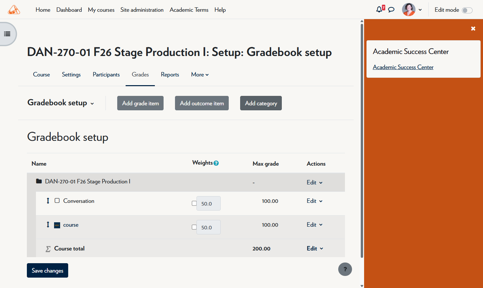Open the Edit menu for Course total
This screenshot has width=483, height=288.
315,248
